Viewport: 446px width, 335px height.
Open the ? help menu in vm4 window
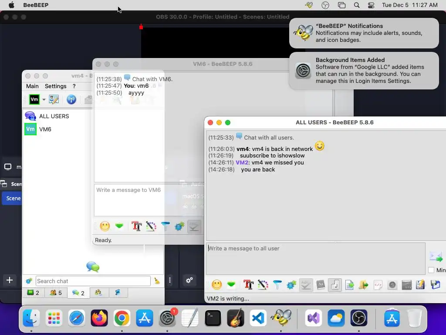pos(74,86)
